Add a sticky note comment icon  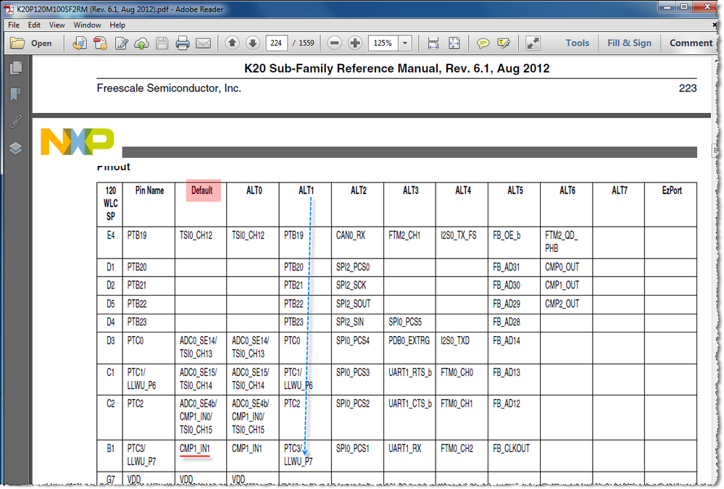(483, 43)
